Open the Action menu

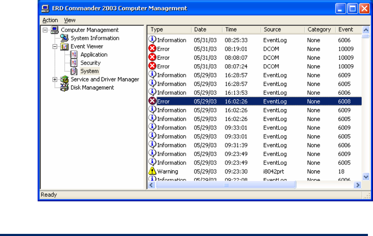tap(50, 20)
